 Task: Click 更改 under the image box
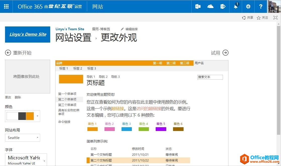click(x=8, y=97)
